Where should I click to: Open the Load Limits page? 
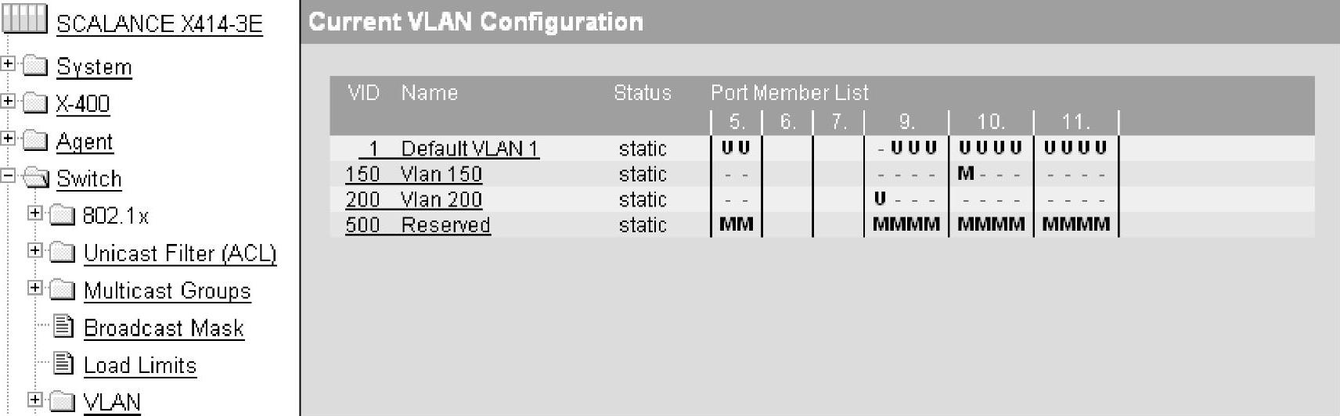pos(140,366)
